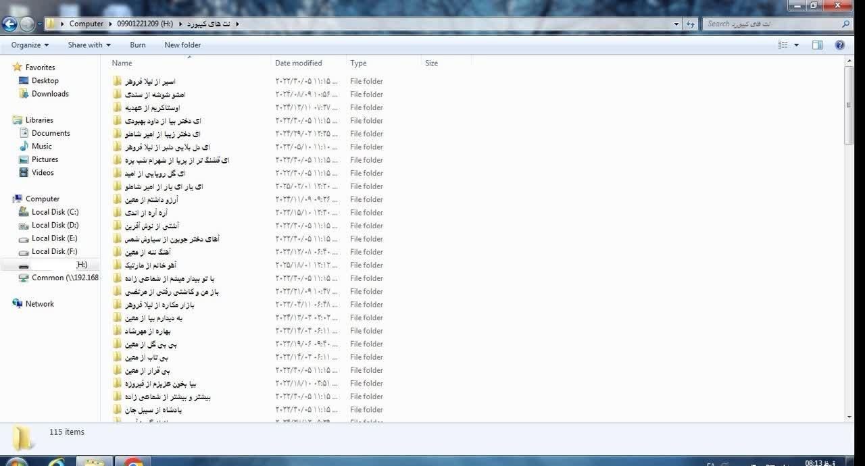Select the Favorites star in sidebar
Viewport: 865px width, 466px height.
point(18,68)
